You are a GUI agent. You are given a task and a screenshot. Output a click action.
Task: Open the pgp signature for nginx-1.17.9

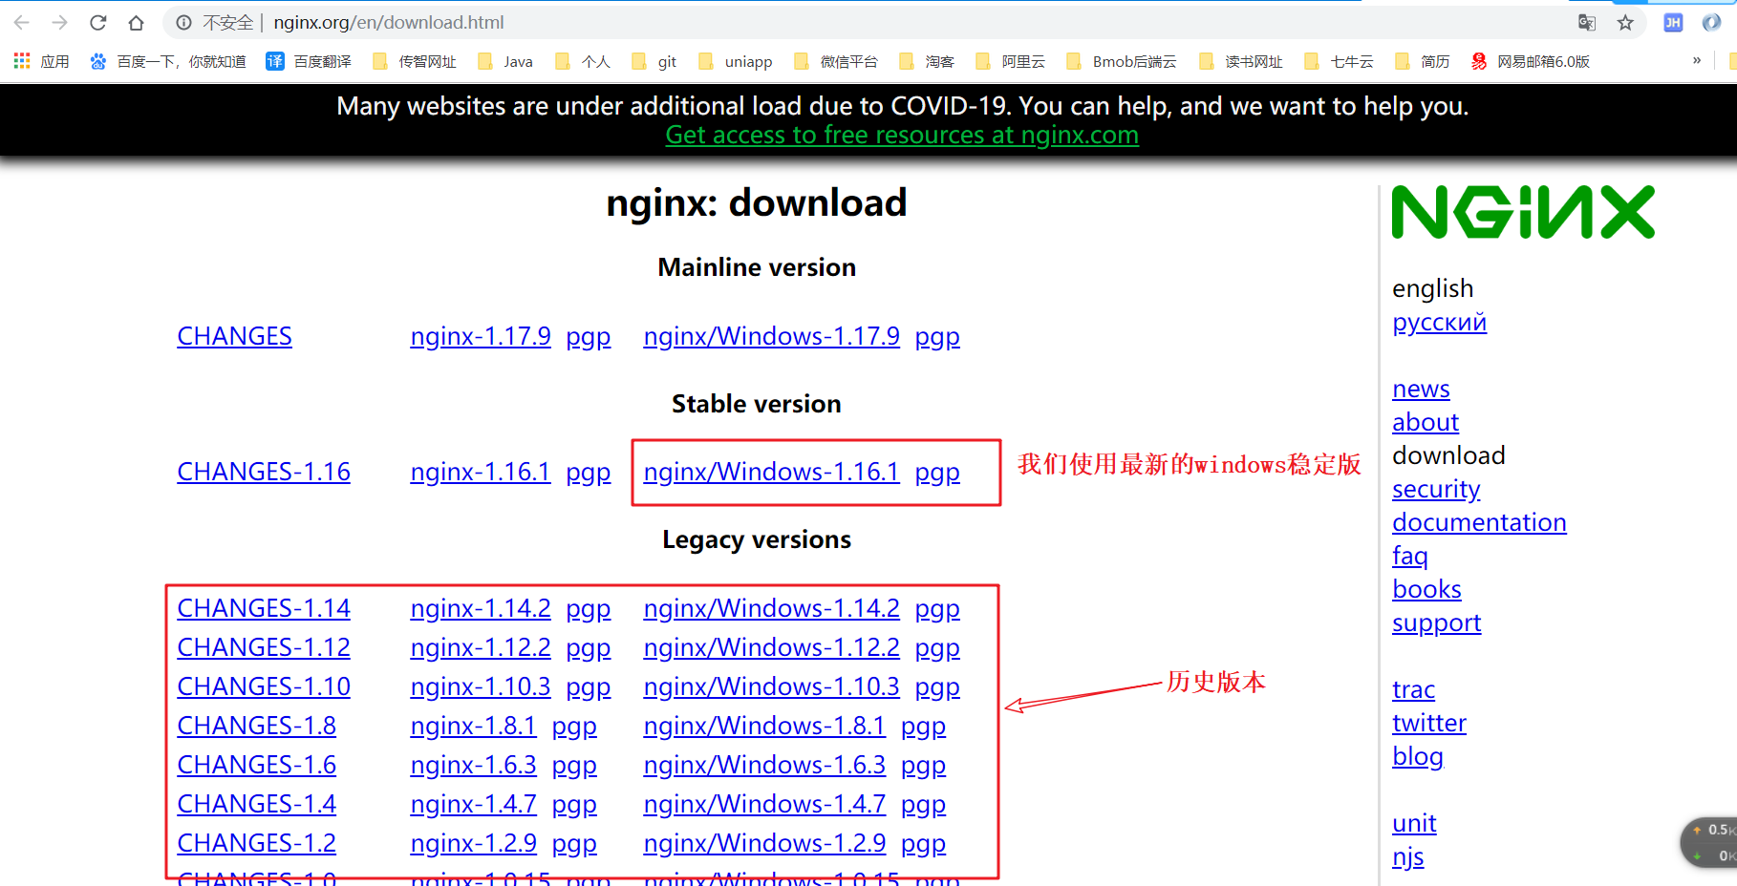pos(589,337)
